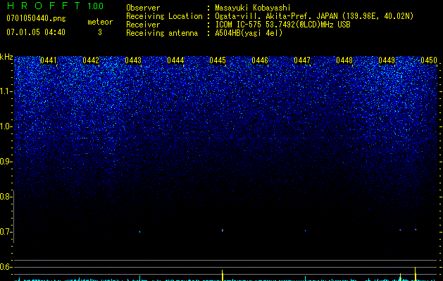Viewport: 443px width, 281px height.
Task: Click the kHz unit label
Action: [x=6, y=57]
